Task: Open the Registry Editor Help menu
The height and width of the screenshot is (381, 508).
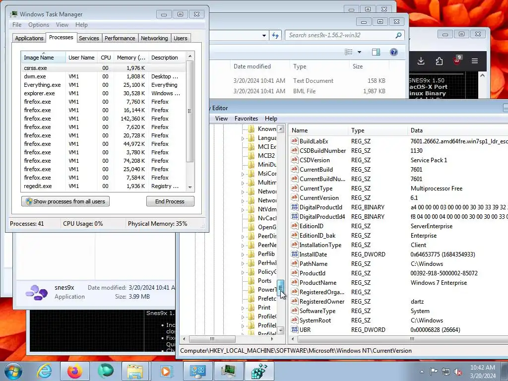Action: (271, 119)
